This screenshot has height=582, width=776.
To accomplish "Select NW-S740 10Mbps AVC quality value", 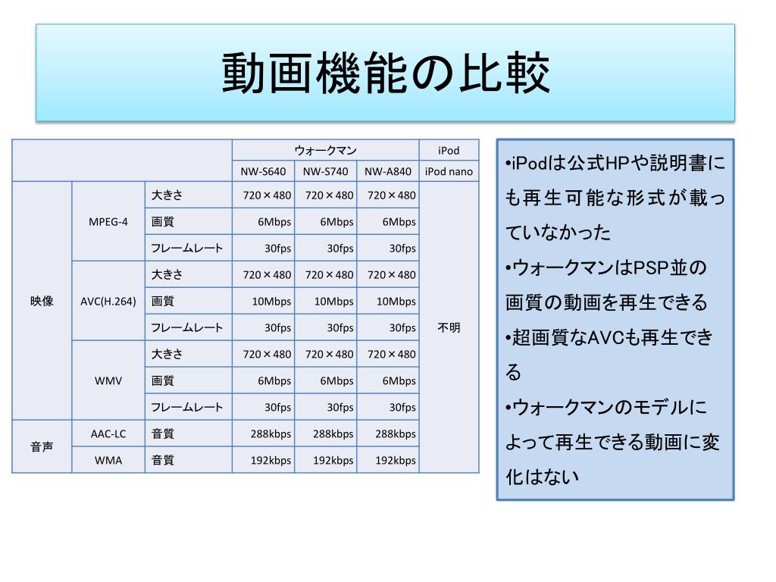I will [x=326, y=301].
